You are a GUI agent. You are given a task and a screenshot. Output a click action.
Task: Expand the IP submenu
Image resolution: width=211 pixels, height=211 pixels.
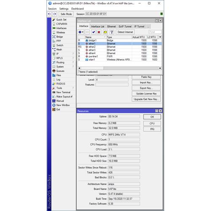click(x=64, y=54)
